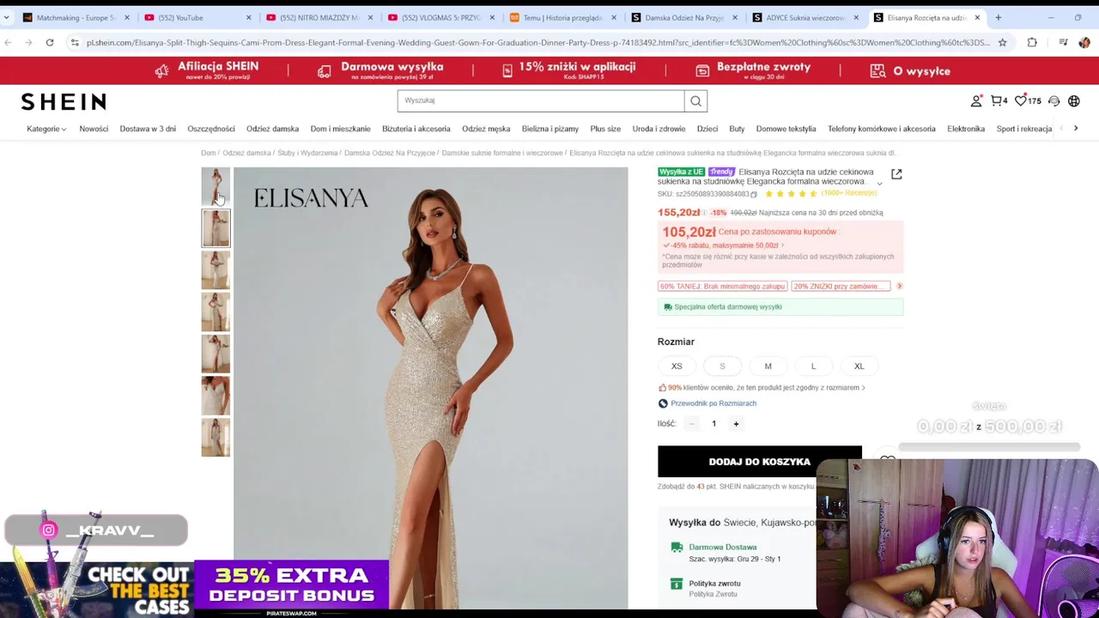Click the main dress product image
This screenshot has height=618, width=1099.
431,388
